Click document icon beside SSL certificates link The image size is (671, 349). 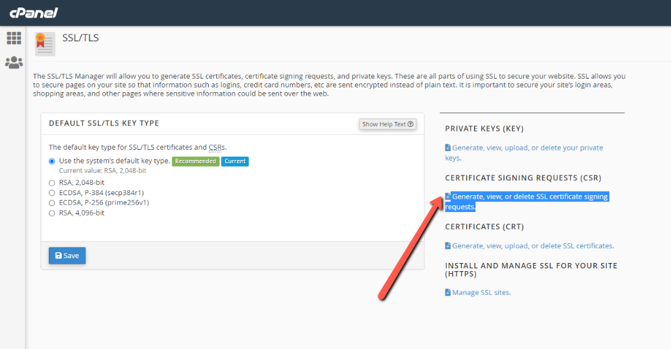click(447, 245)
